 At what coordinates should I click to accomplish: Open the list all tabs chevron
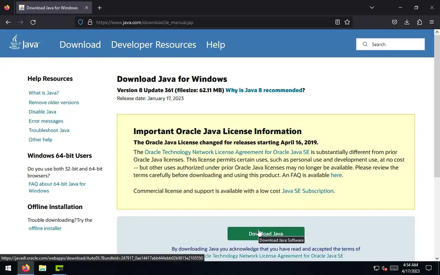click(372, 8)
